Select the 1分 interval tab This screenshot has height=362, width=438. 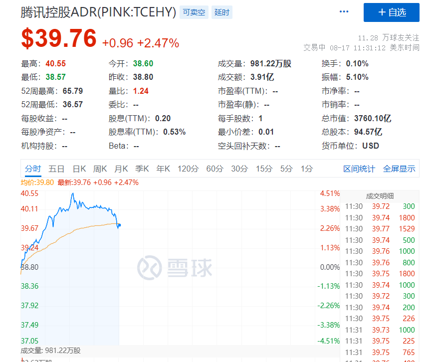(x=307, y=169)
